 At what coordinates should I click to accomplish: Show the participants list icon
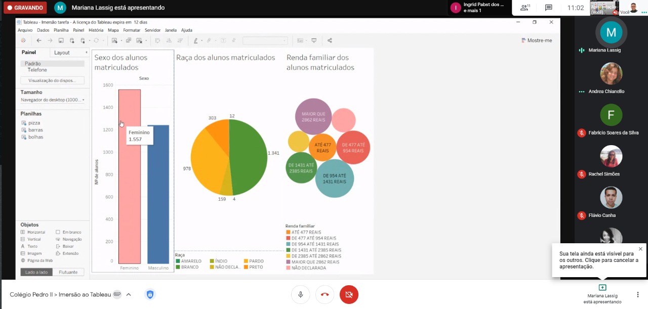tap(524, 8)
